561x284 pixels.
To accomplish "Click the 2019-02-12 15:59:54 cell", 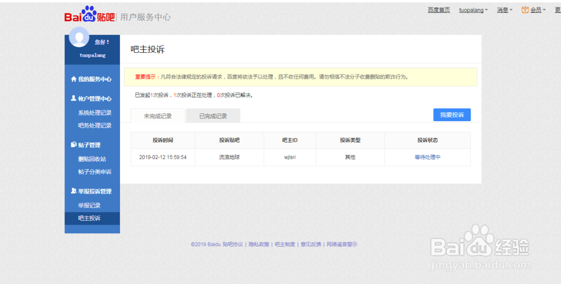I will click(x=163, y=157).
